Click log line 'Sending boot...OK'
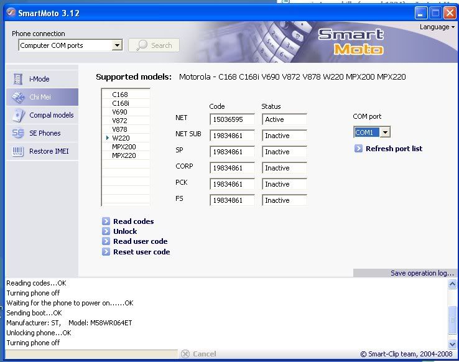Screen dimensions: 459x362 click(x=34, y=313)
